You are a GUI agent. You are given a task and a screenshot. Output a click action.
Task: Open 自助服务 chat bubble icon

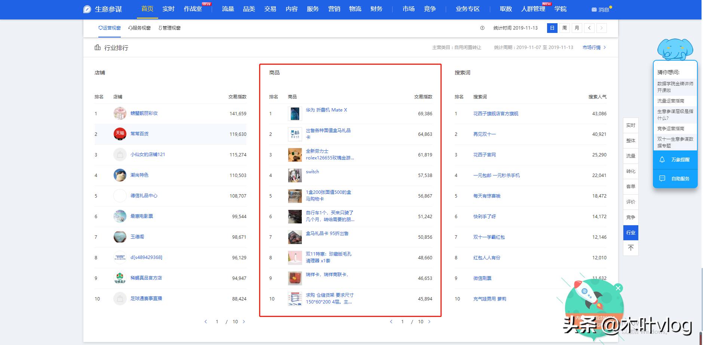click(662, 178)
